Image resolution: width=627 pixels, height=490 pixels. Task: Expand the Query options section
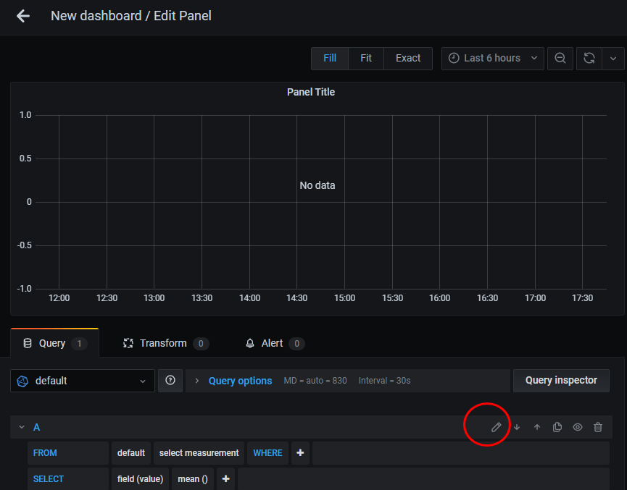(239, 381)
